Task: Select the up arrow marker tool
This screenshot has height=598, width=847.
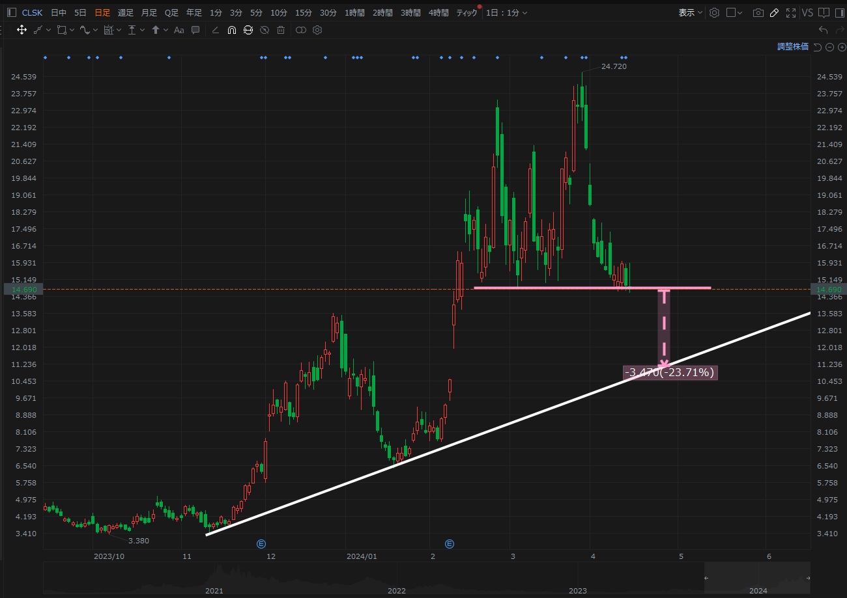Action: point(156,30)
